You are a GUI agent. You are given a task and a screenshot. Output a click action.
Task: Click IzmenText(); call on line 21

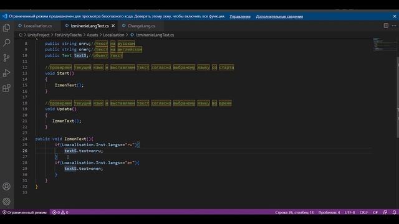click(67, 121)
